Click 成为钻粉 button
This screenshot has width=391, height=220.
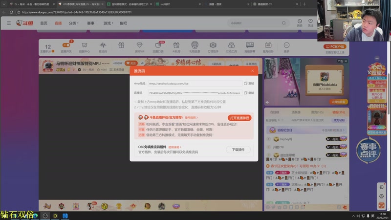pos(339,120)
